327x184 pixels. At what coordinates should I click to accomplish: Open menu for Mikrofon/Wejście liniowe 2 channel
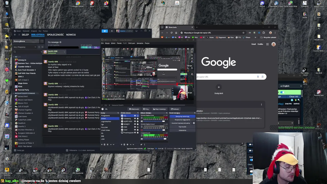(142, 127)
